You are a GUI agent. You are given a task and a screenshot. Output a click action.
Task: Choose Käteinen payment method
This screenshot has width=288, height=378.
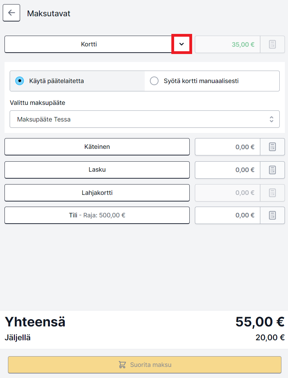tap(97, 147)
